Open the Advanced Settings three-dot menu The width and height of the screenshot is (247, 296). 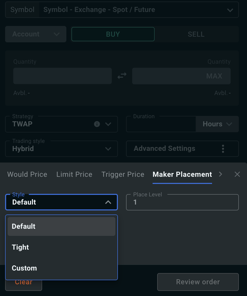click(x=223, y=149)
